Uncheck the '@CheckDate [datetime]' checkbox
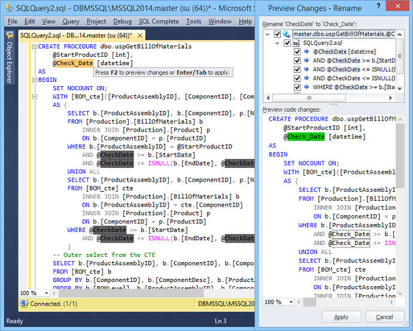Image resolution: width=413 pixels, height=331 pixels. click(x=297, y=52)
